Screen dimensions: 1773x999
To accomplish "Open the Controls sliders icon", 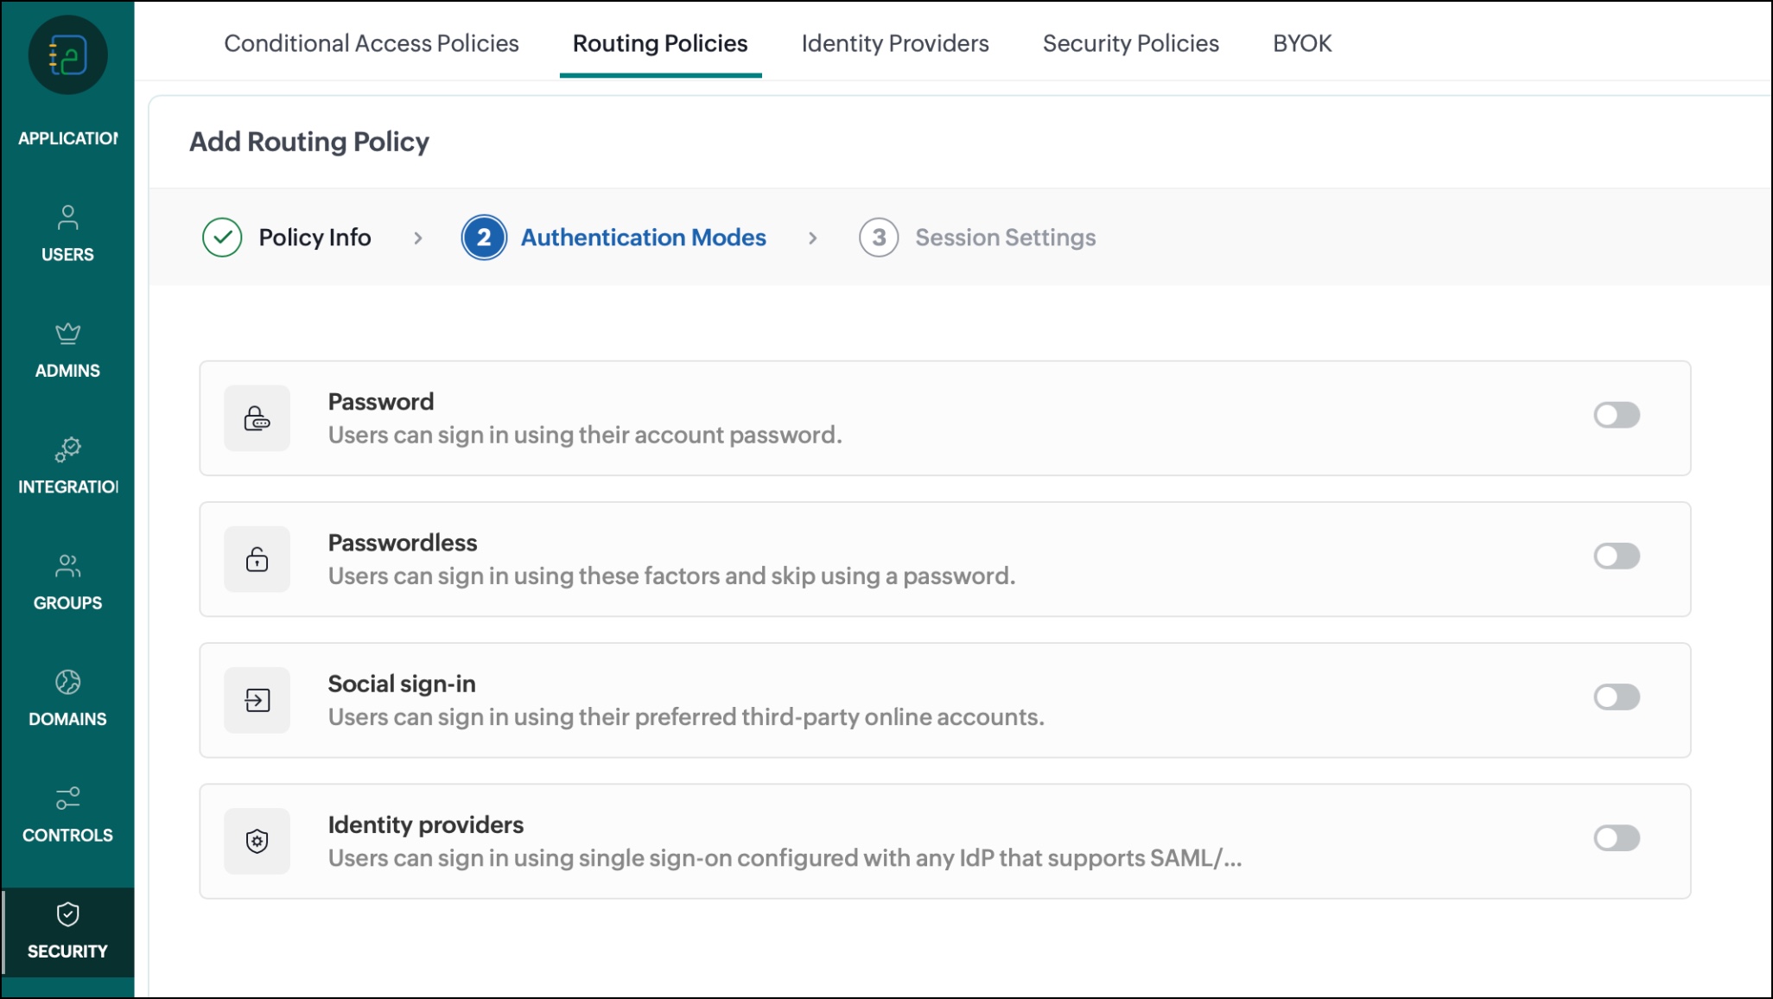I will 67,798.
